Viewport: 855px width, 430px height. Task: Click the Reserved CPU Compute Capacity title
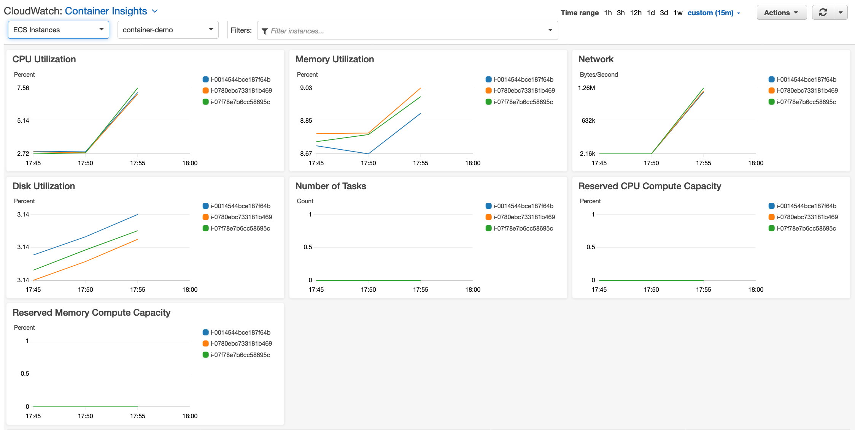click(x=650, y=186)
